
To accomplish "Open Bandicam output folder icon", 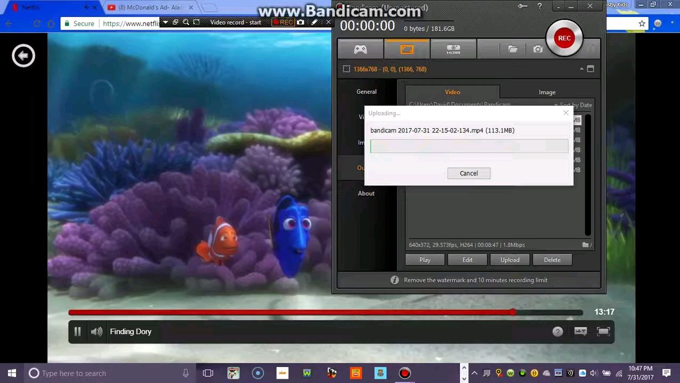I will point(513,49).
